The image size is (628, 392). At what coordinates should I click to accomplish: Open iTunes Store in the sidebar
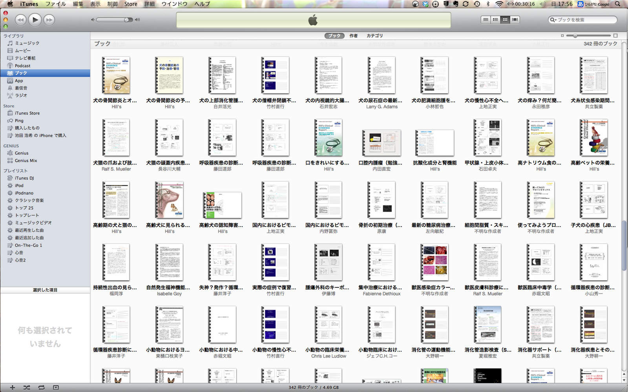pos(27,113)
